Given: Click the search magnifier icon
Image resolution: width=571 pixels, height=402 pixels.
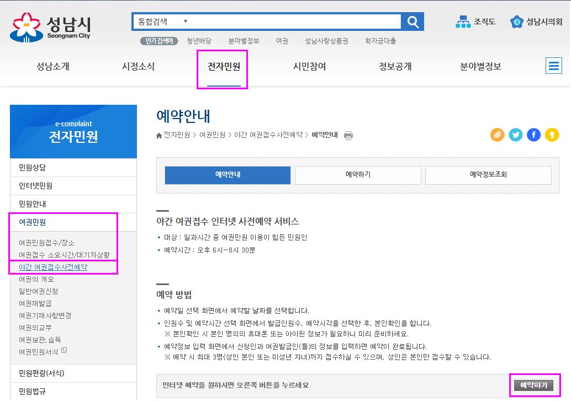Looking at the screenshot, I should click(x=413, y=22).
